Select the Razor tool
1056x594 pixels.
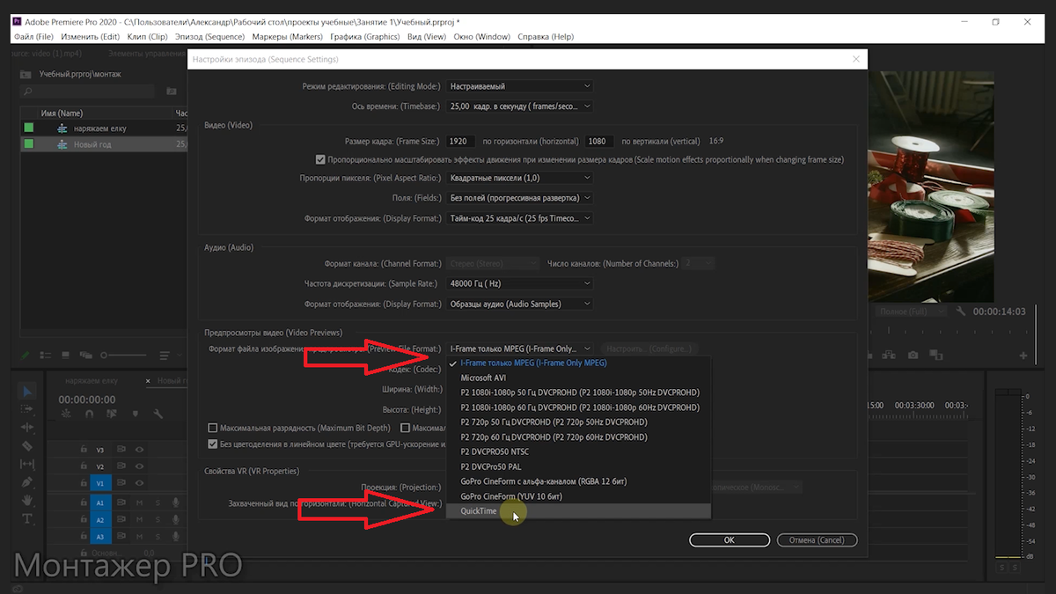(x=26, y=445)
